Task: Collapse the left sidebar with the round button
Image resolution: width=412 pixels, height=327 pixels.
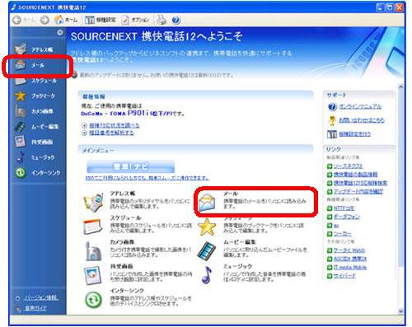Action: click(x=60, y=33)
